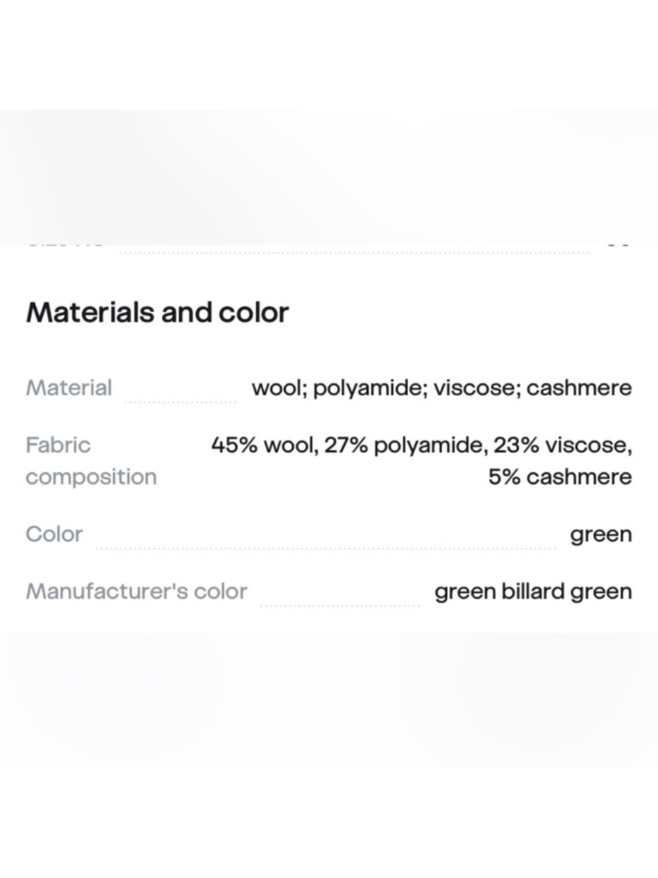
Task: Click the green color value
Action: coord(601,535)
